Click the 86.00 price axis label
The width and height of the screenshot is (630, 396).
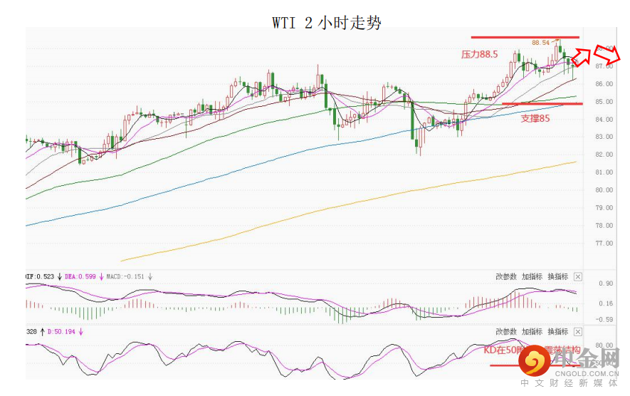604,84
